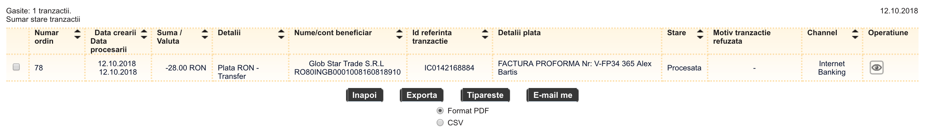Sort by Detalii column arrows
Image resolution: width=927 pixels, height=138 pixels.
tap(281, 34)
